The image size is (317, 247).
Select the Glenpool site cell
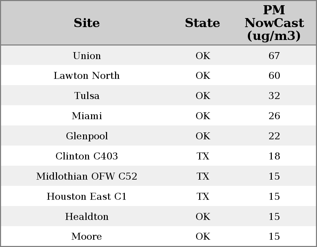point(87,136)
